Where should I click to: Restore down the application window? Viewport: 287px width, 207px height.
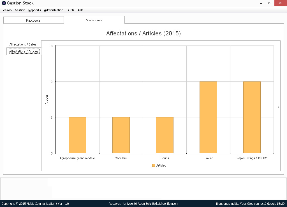(269, 3)
